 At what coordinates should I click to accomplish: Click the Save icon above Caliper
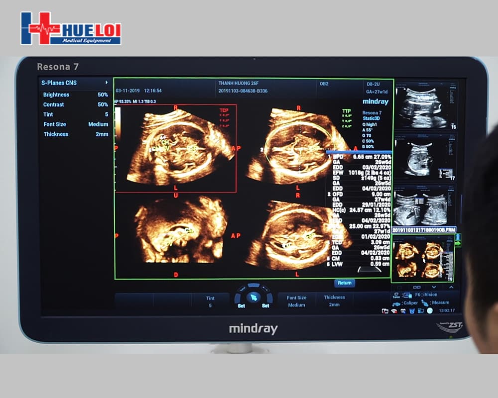[x=396, y=295]
